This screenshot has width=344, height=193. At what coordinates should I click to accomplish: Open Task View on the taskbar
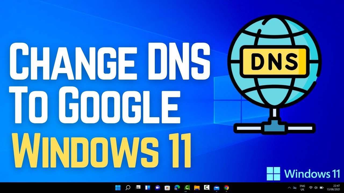138,188
